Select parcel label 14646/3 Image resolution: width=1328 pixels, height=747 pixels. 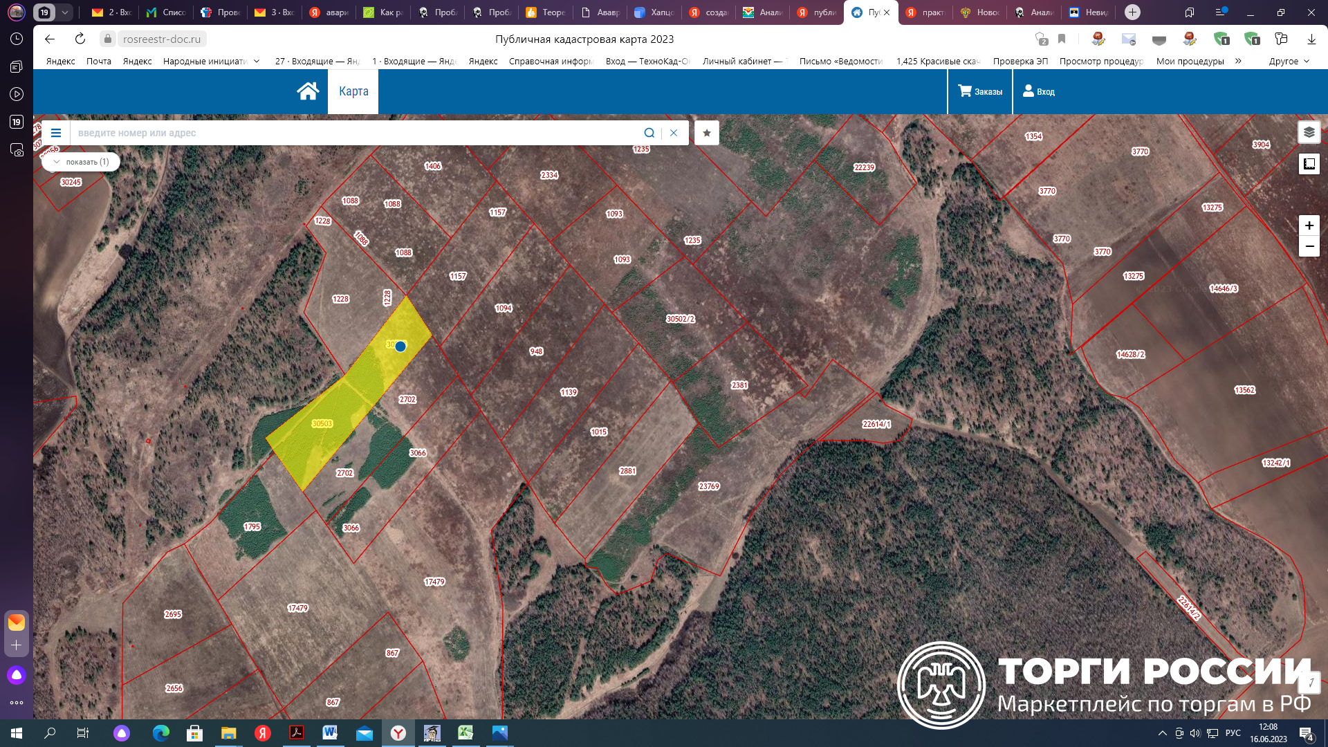pos(1224,288)
